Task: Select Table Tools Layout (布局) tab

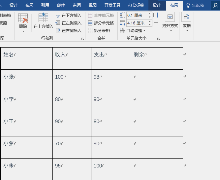Action: (x=174, y=5)
